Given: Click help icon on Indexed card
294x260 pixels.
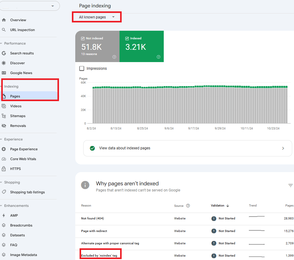Looking at the screenshot, I should (x=159, y=57).
